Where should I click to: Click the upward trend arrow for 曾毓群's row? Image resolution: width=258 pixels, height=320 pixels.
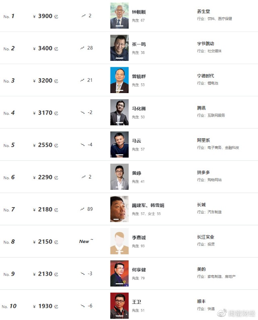coord(82,80)
